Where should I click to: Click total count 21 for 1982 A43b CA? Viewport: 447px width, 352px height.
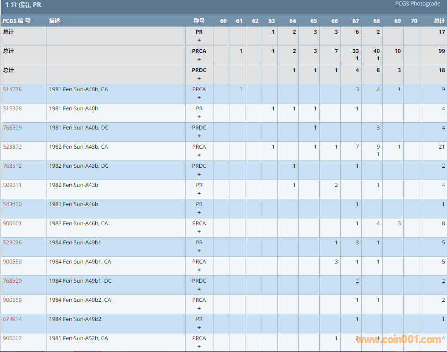441,147
